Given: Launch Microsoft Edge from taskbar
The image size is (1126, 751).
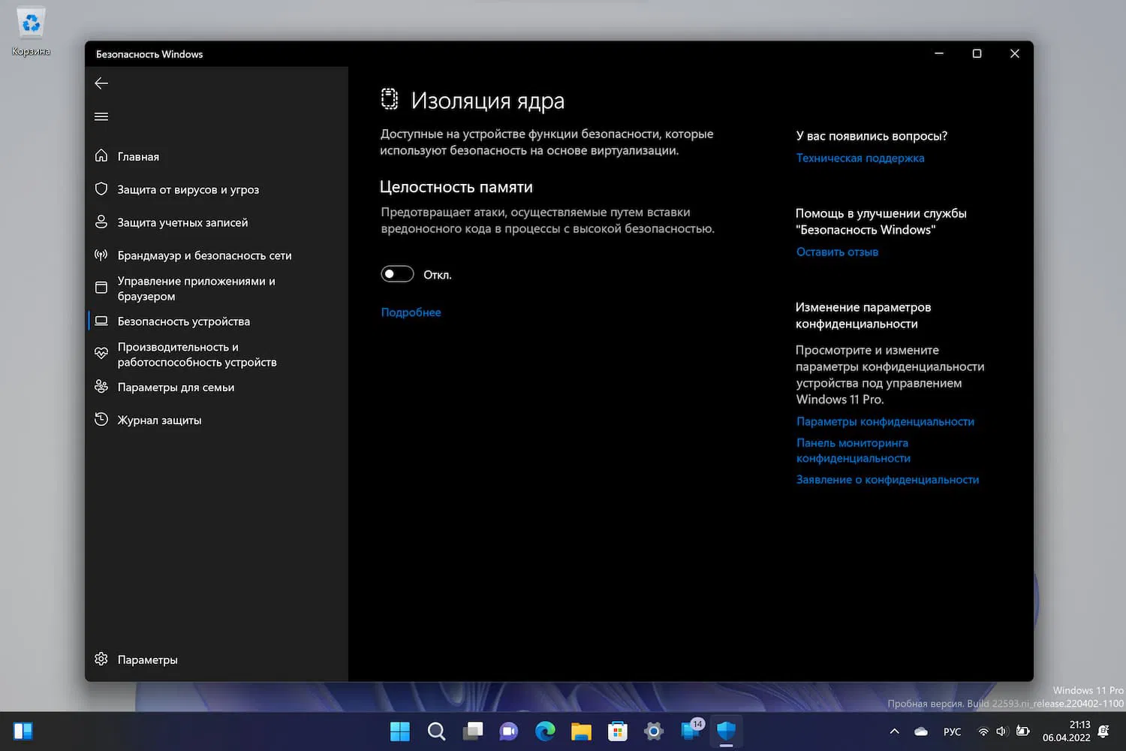Looking at the screenshot, I should click(545, 731).
